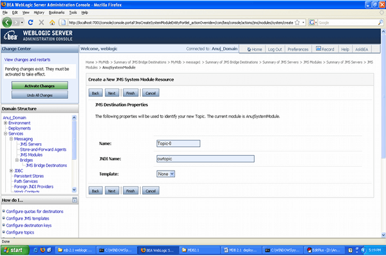This screenshot has width=386, height=256.
Task: Open the History menu
Action: click(x=39, y=13)
